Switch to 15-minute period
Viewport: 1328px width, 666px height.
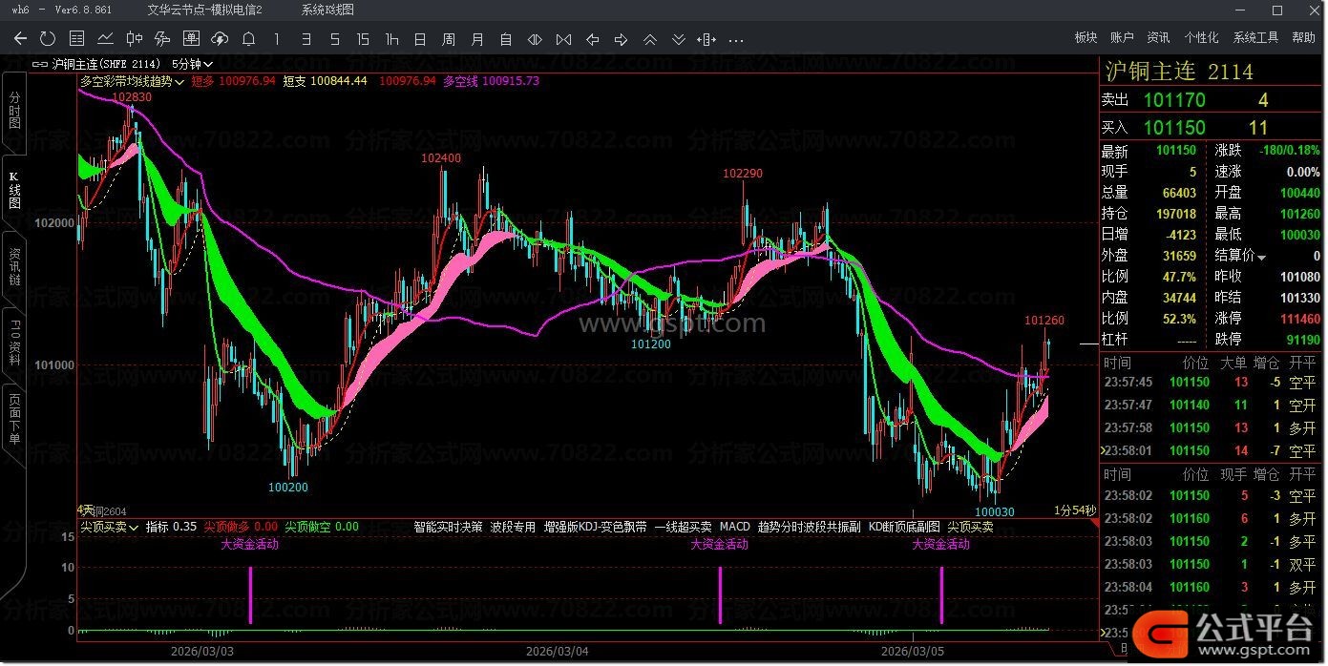point(363,39)
